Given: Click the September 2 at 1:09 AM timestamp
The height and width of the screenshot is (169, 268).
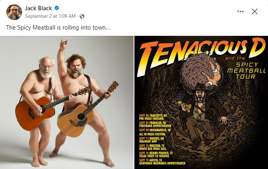Looking at the screenshot, I should tap(50, 16).
